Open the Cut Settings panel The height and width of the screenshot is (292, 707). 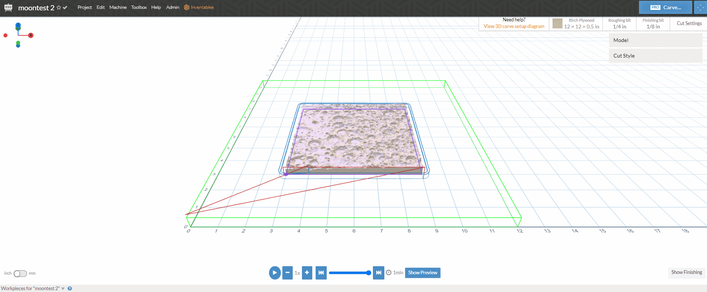pyautogui.click(x=689, y=23)
